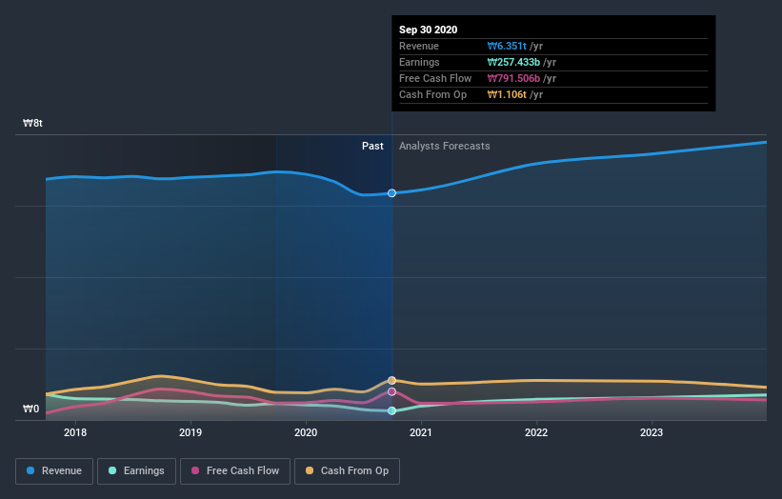The height and width of the screenshot is (499, 782).
Task: Select the 2018 x-axis label
Action: coord(75,432)
